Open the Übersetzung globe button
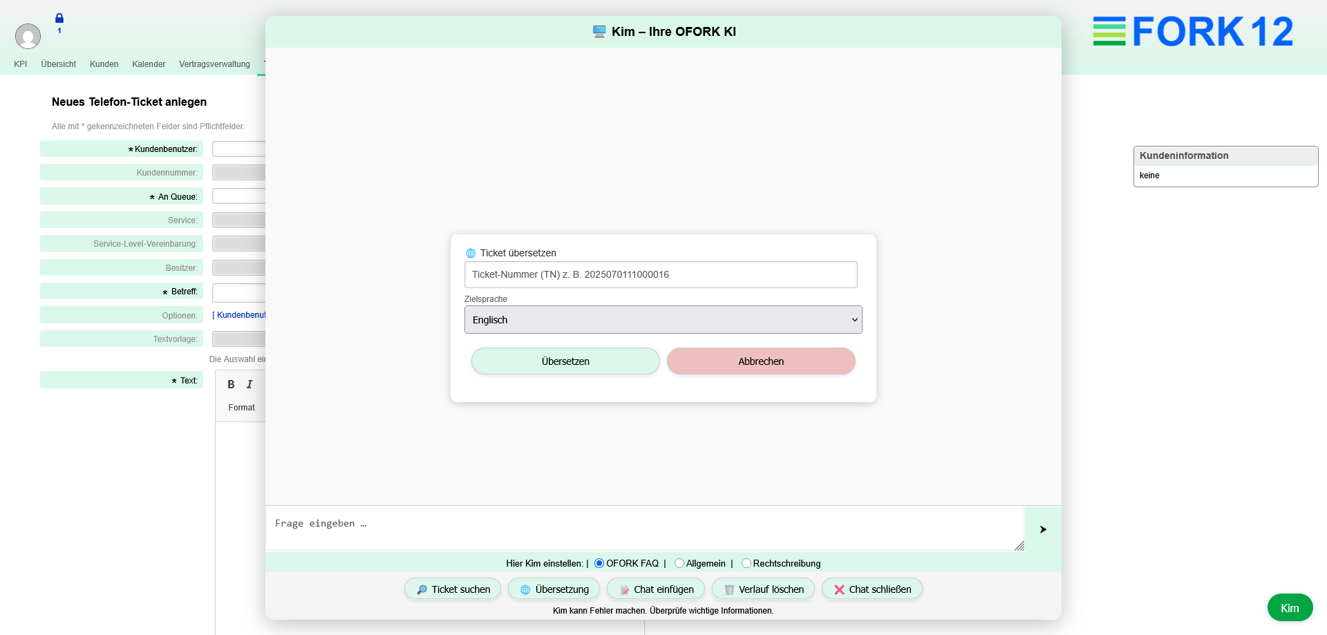Screen dimensions: 1327x635 tap(554, 589)
